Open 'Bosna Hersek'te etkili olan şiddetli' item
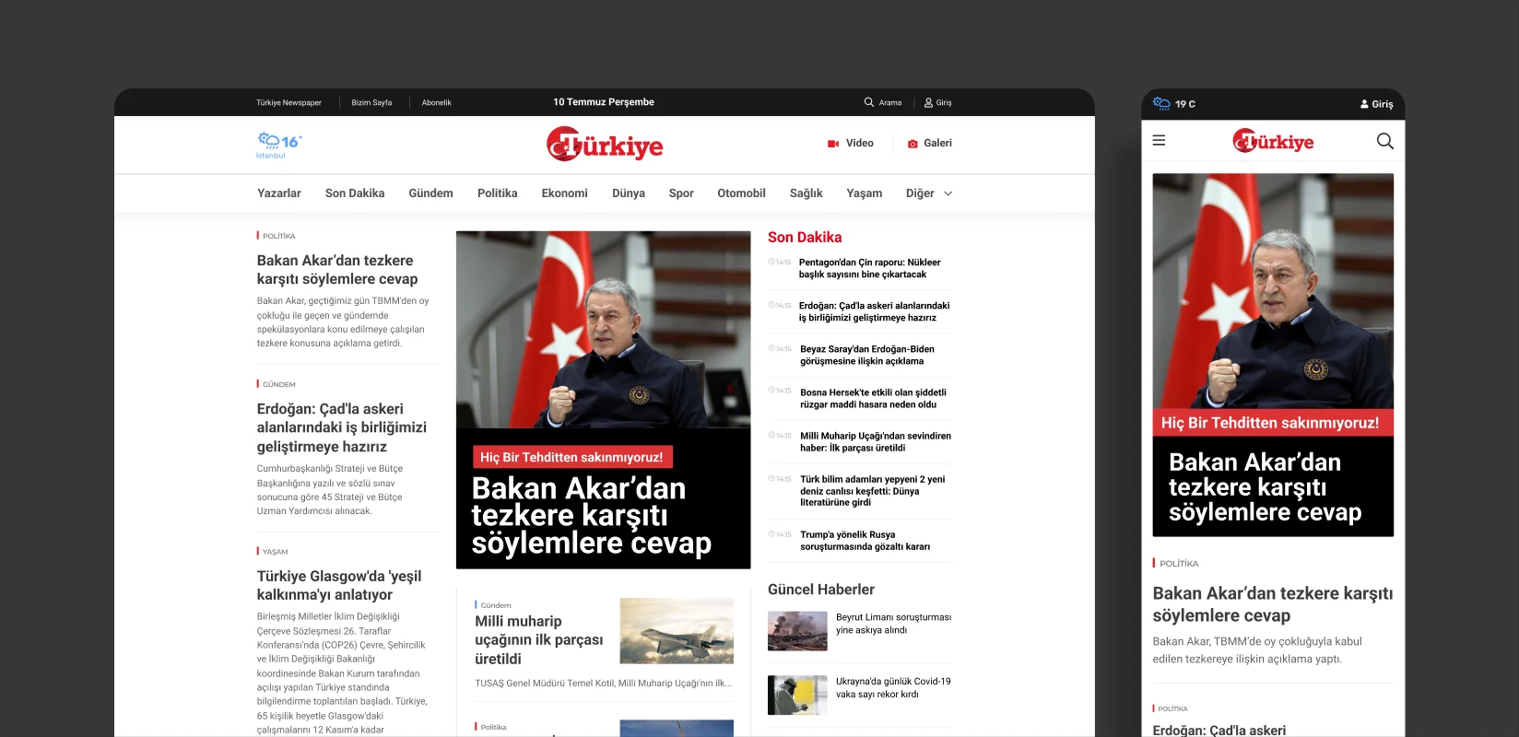The height and width of the screenshot is (737, 1519). click(x=873, y=398)
